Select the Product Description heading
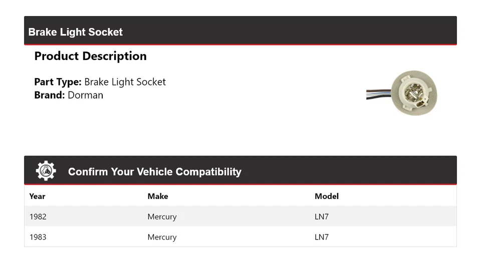 [x=90, y=56]
